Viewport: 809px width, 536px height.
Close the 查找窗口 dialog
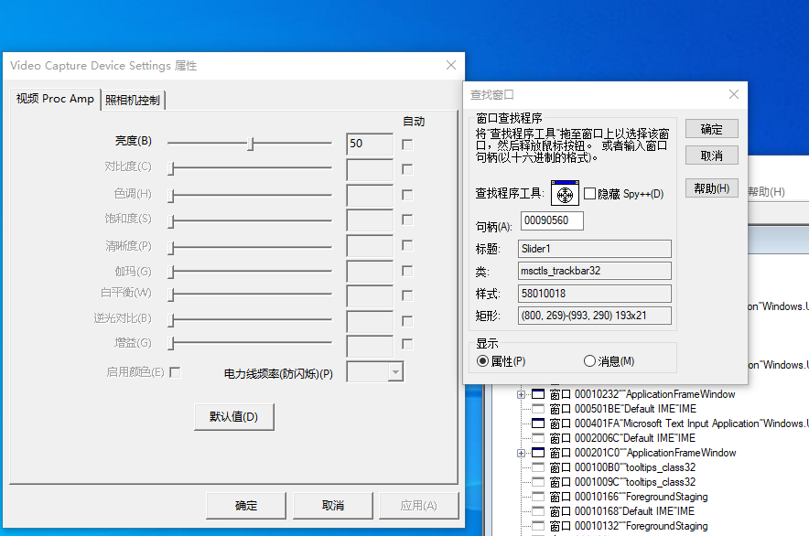click(x=734, y=94)
